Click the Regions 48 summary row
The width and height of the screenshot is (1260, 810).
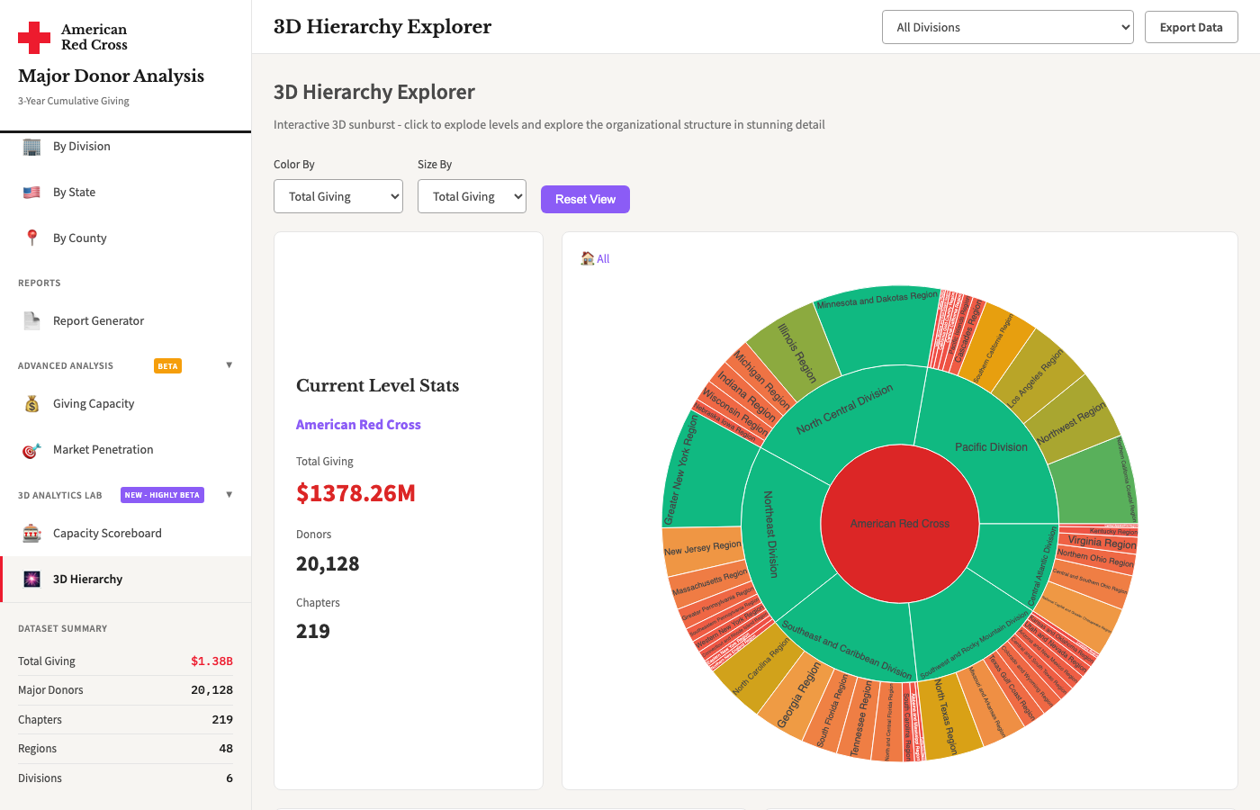click(125, 749)
